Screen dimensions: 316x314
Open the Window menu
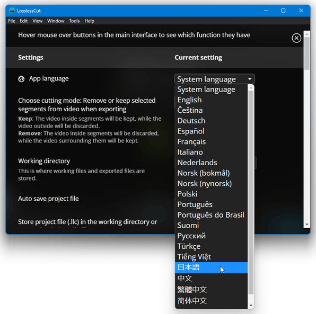click(x=56, y=21)
